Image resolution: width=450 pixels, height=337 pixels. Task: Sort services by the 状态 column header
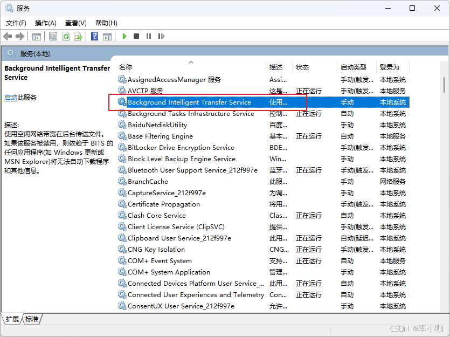click(x=302, y=67)
